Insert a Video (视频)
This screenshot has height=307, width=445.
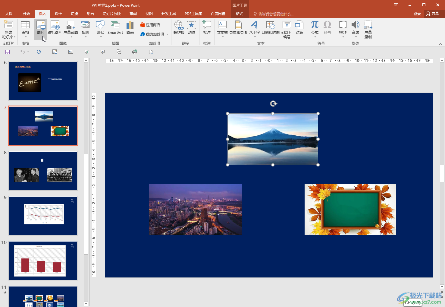tap(343, 29)
